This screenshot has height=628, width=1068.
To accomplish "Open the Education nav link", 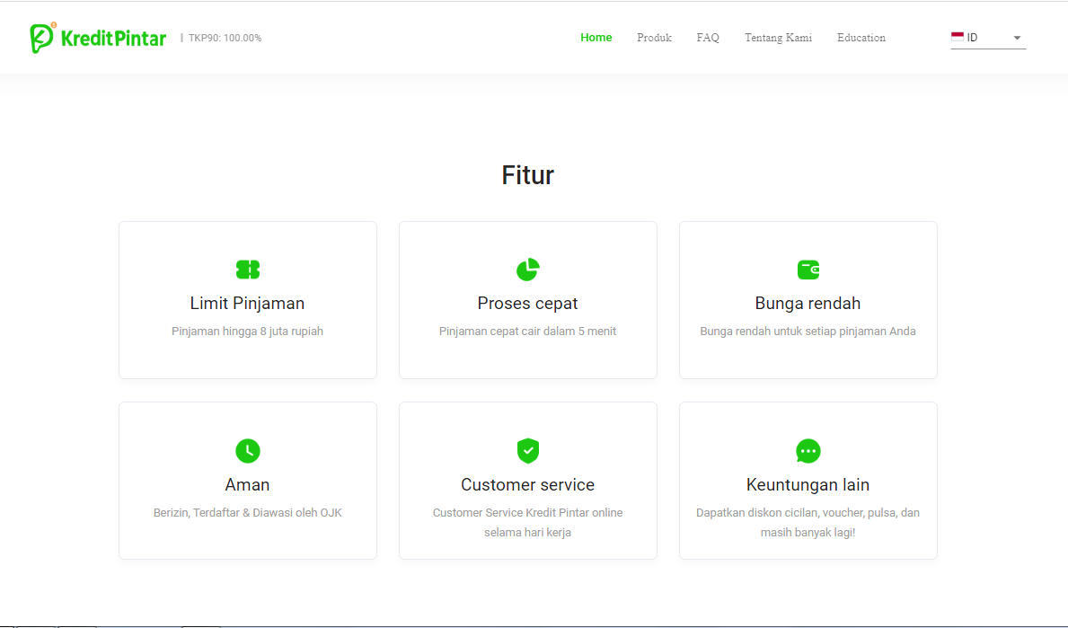I will [861, 38].
